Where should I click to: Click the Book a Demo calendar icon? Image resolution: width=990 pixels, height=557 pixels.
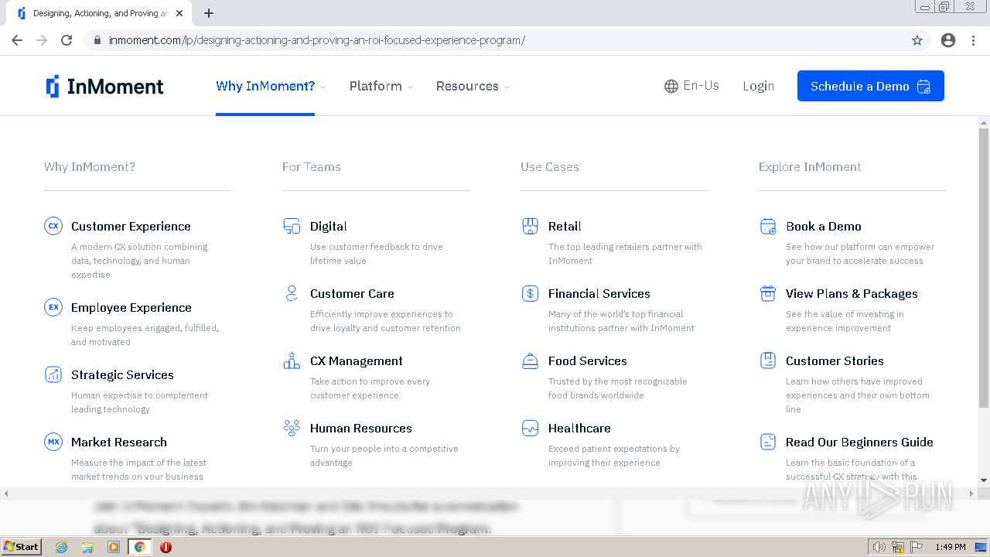click(x=768, y=226)
